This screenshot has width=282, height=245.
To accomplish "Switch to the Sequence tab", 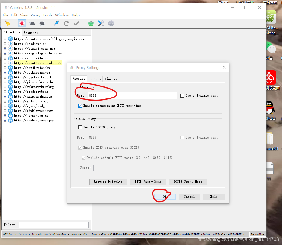I will pos(31,33).
